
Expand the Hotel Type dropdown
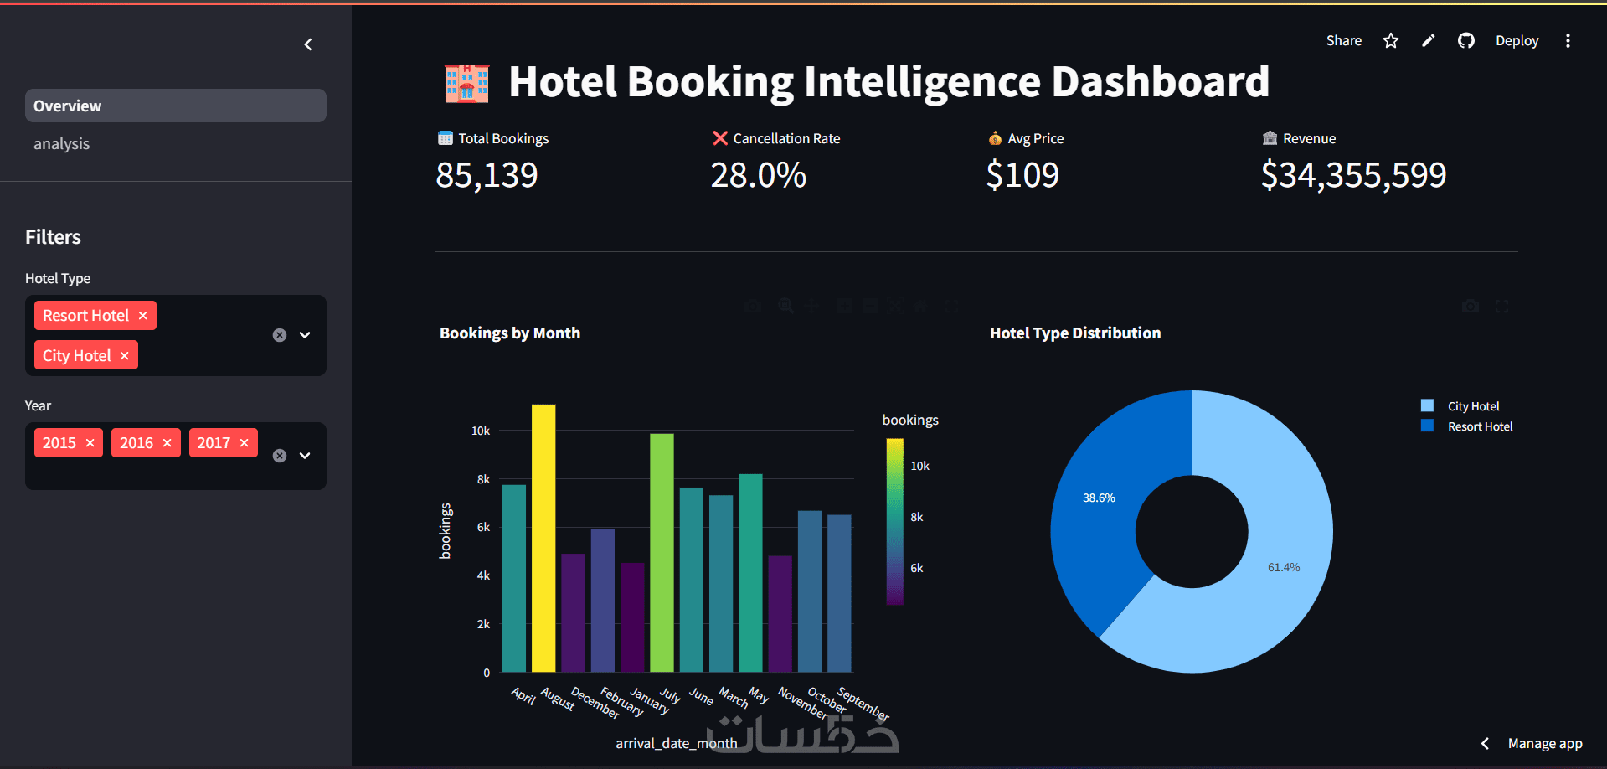click(x=305, y=335)
